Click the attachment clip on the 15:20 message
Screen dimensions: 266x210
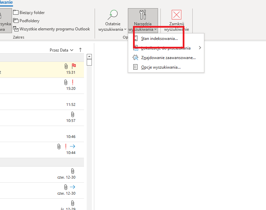click(66, 82)
